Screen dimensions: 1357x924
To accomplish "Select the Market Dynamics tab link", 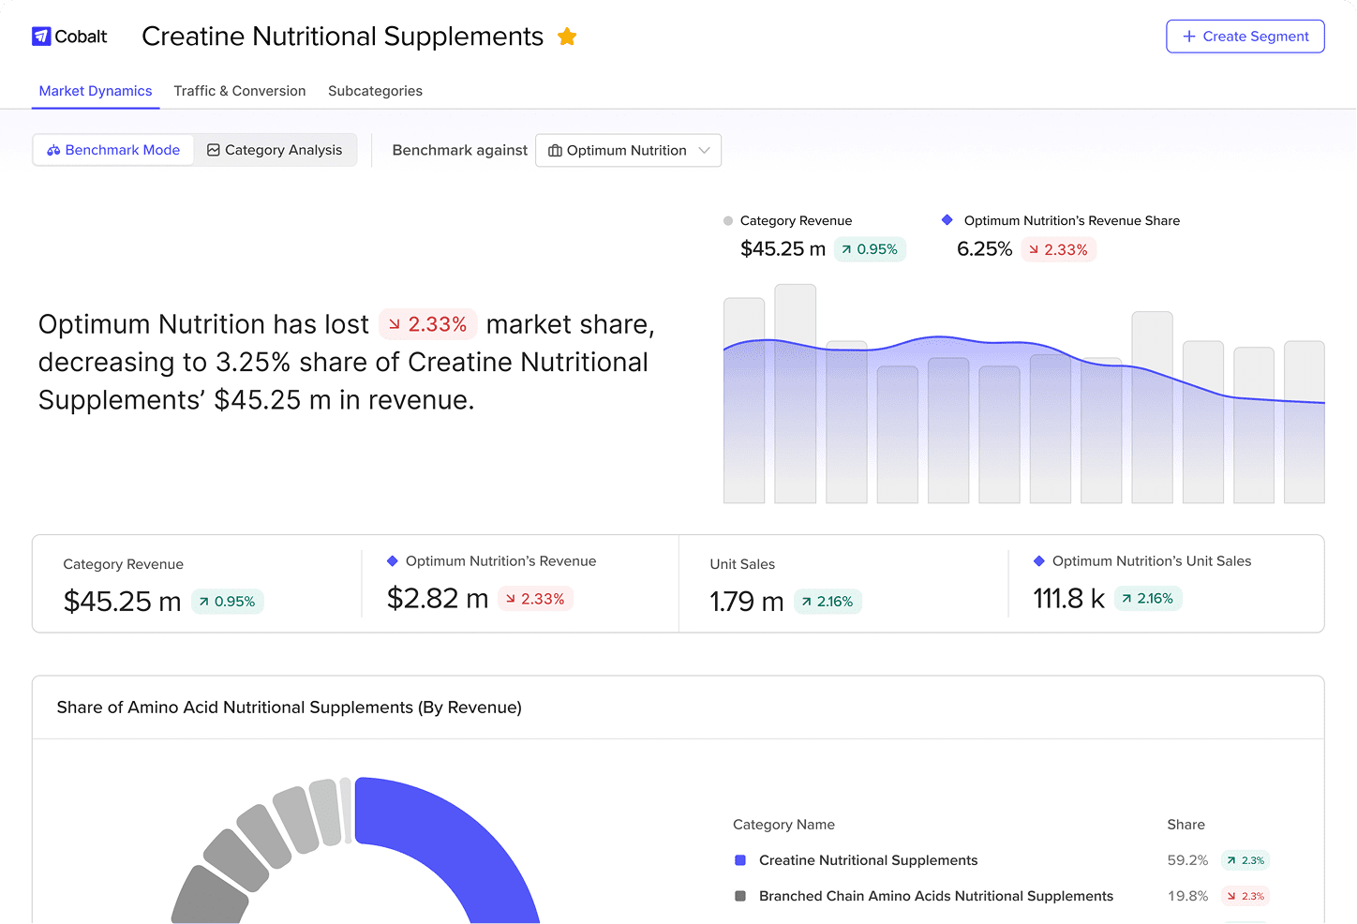I will (95, 91).
